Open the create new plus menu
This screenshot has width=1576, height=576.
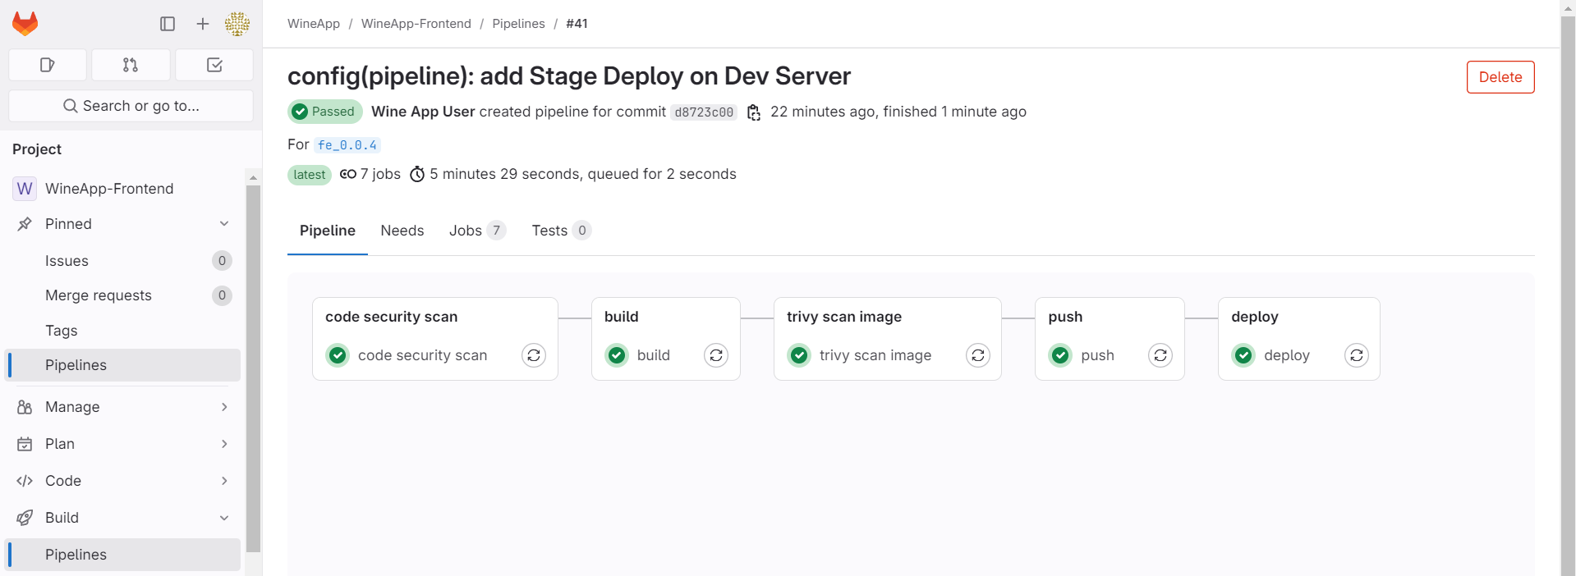pos(203,24)
